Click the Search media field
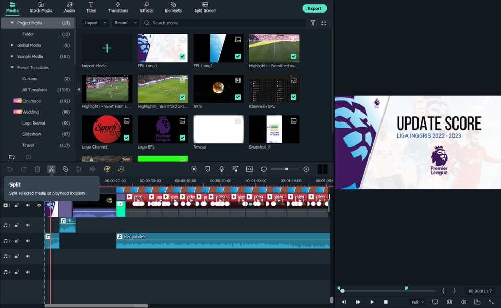This screenshot has height=308, width=501. pyautogui.click(x=224, y=23)
